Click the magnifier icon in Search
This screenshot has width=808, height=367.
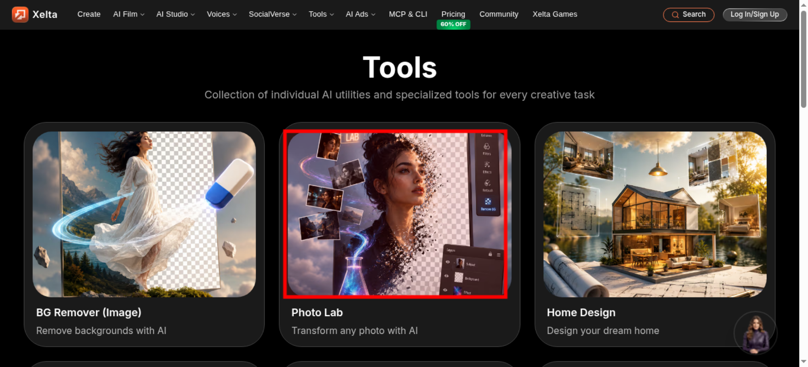coord(675,15)
